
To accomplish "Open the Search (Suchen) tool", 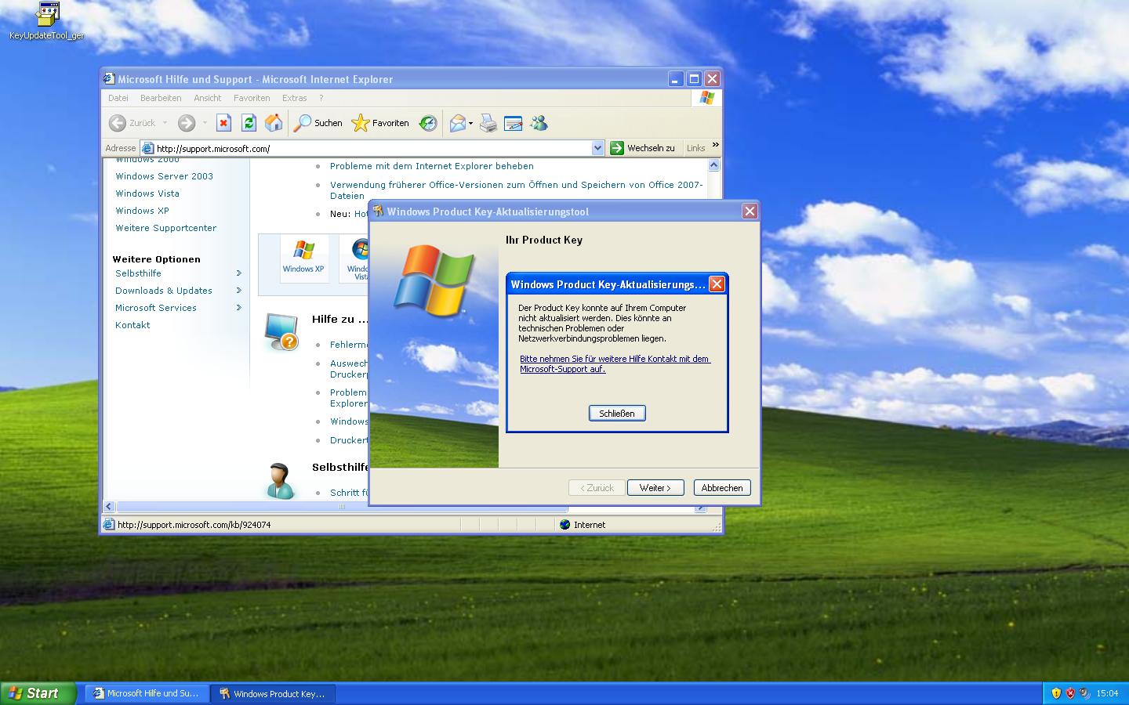I will tap(318, 123).
